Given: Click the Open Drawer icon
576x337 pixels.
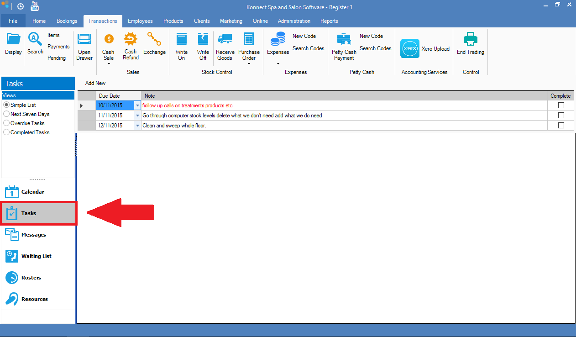Looking at the screenshot, I should click(x=84, y=40).
